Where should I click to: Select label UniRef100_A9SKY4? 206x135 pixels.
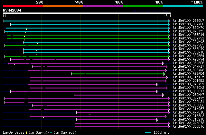point(189,59)
